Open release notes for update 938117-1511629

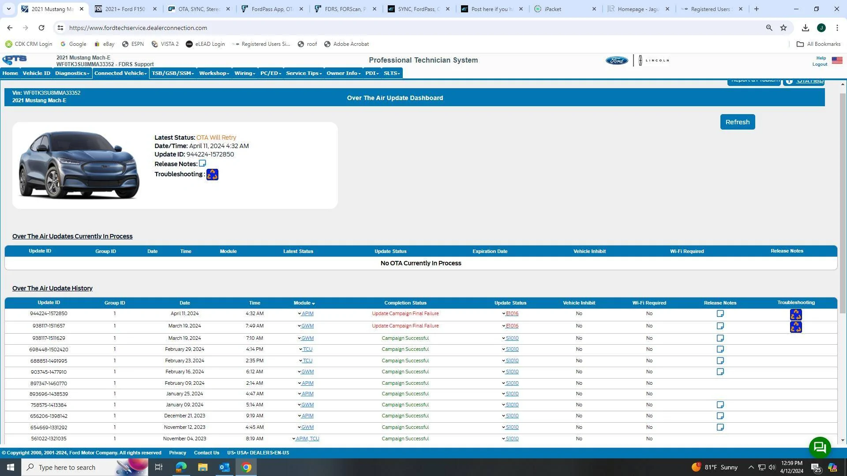[720, 338]
